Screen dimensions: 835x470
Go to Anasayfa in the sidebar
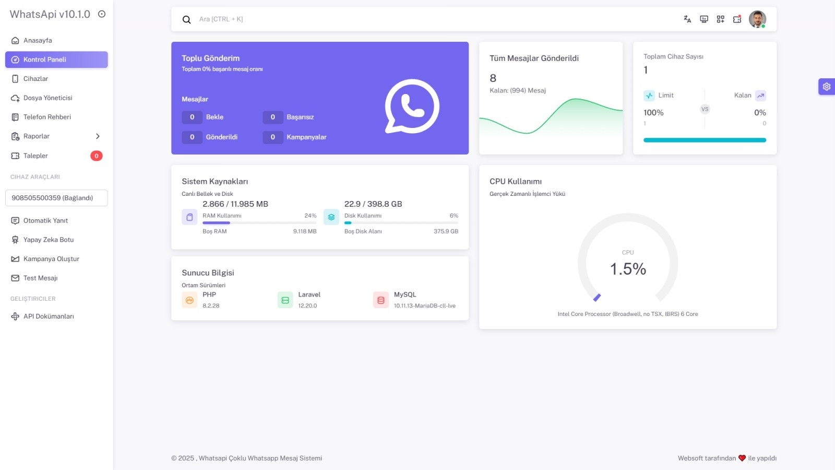click(38, 41)
